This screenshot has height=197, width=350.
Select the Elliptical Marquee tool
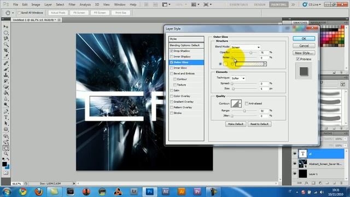[x=6, y=33]
